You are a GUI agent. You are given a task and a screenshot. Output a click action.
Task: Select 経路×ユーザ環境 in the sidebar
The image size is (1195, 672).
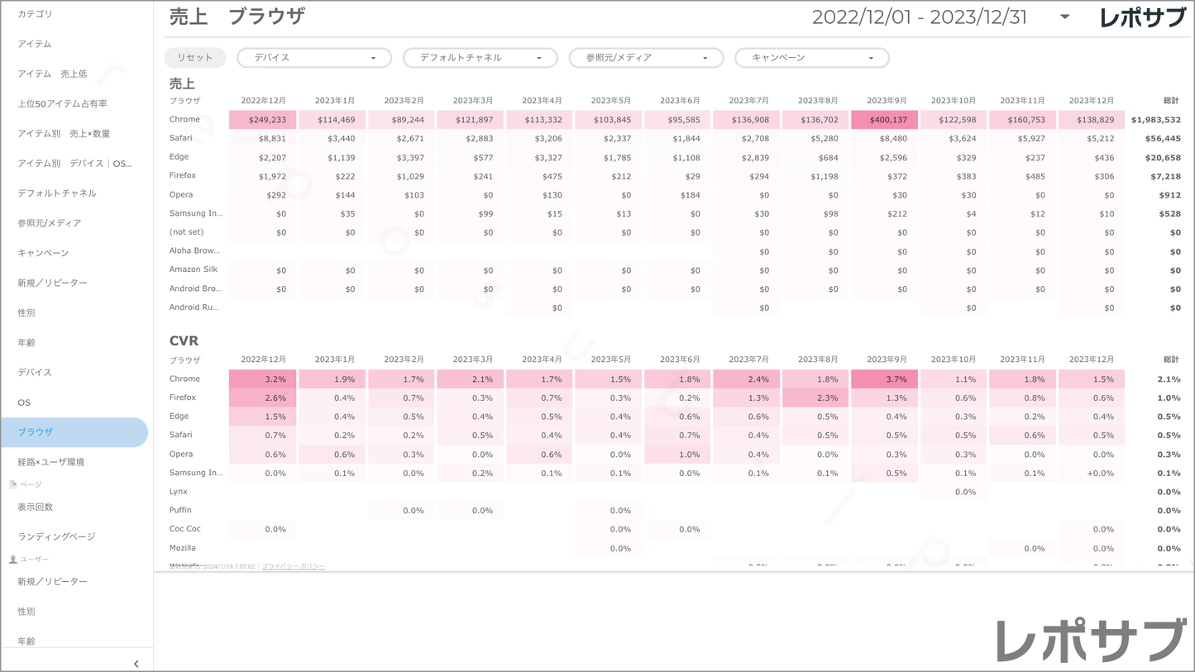(51, 461)
